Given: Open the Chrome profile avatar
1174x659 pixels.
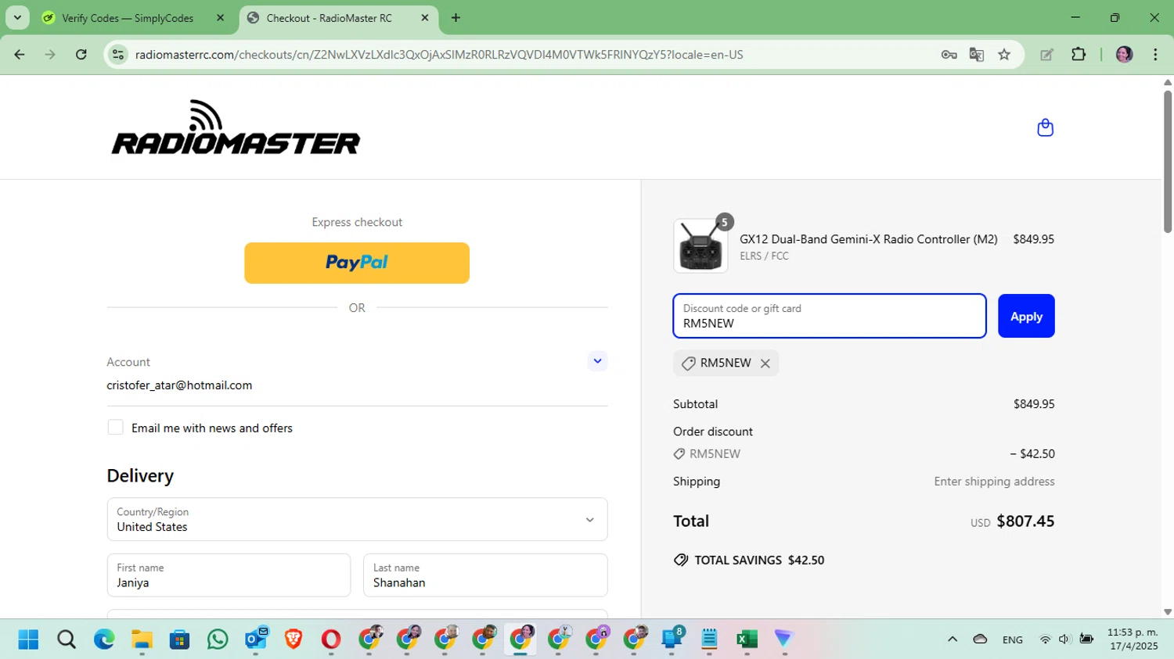Looking at the screenshot, I should (x=1125, y=55).
